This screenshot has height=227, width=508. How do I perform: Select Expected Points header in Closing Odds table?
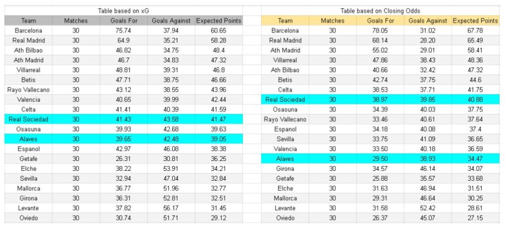click(x=475, y=21)
